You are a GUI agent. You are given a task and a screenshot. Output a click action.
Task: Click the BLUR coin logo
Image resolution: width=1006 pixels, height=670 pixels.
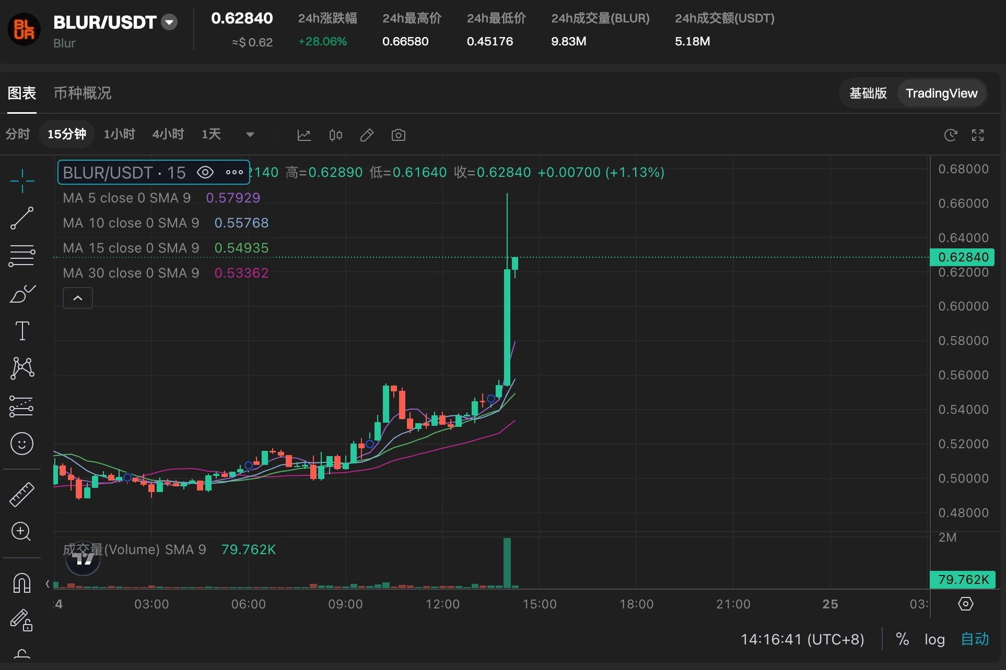pyautogui.click(x=24, y=29)
